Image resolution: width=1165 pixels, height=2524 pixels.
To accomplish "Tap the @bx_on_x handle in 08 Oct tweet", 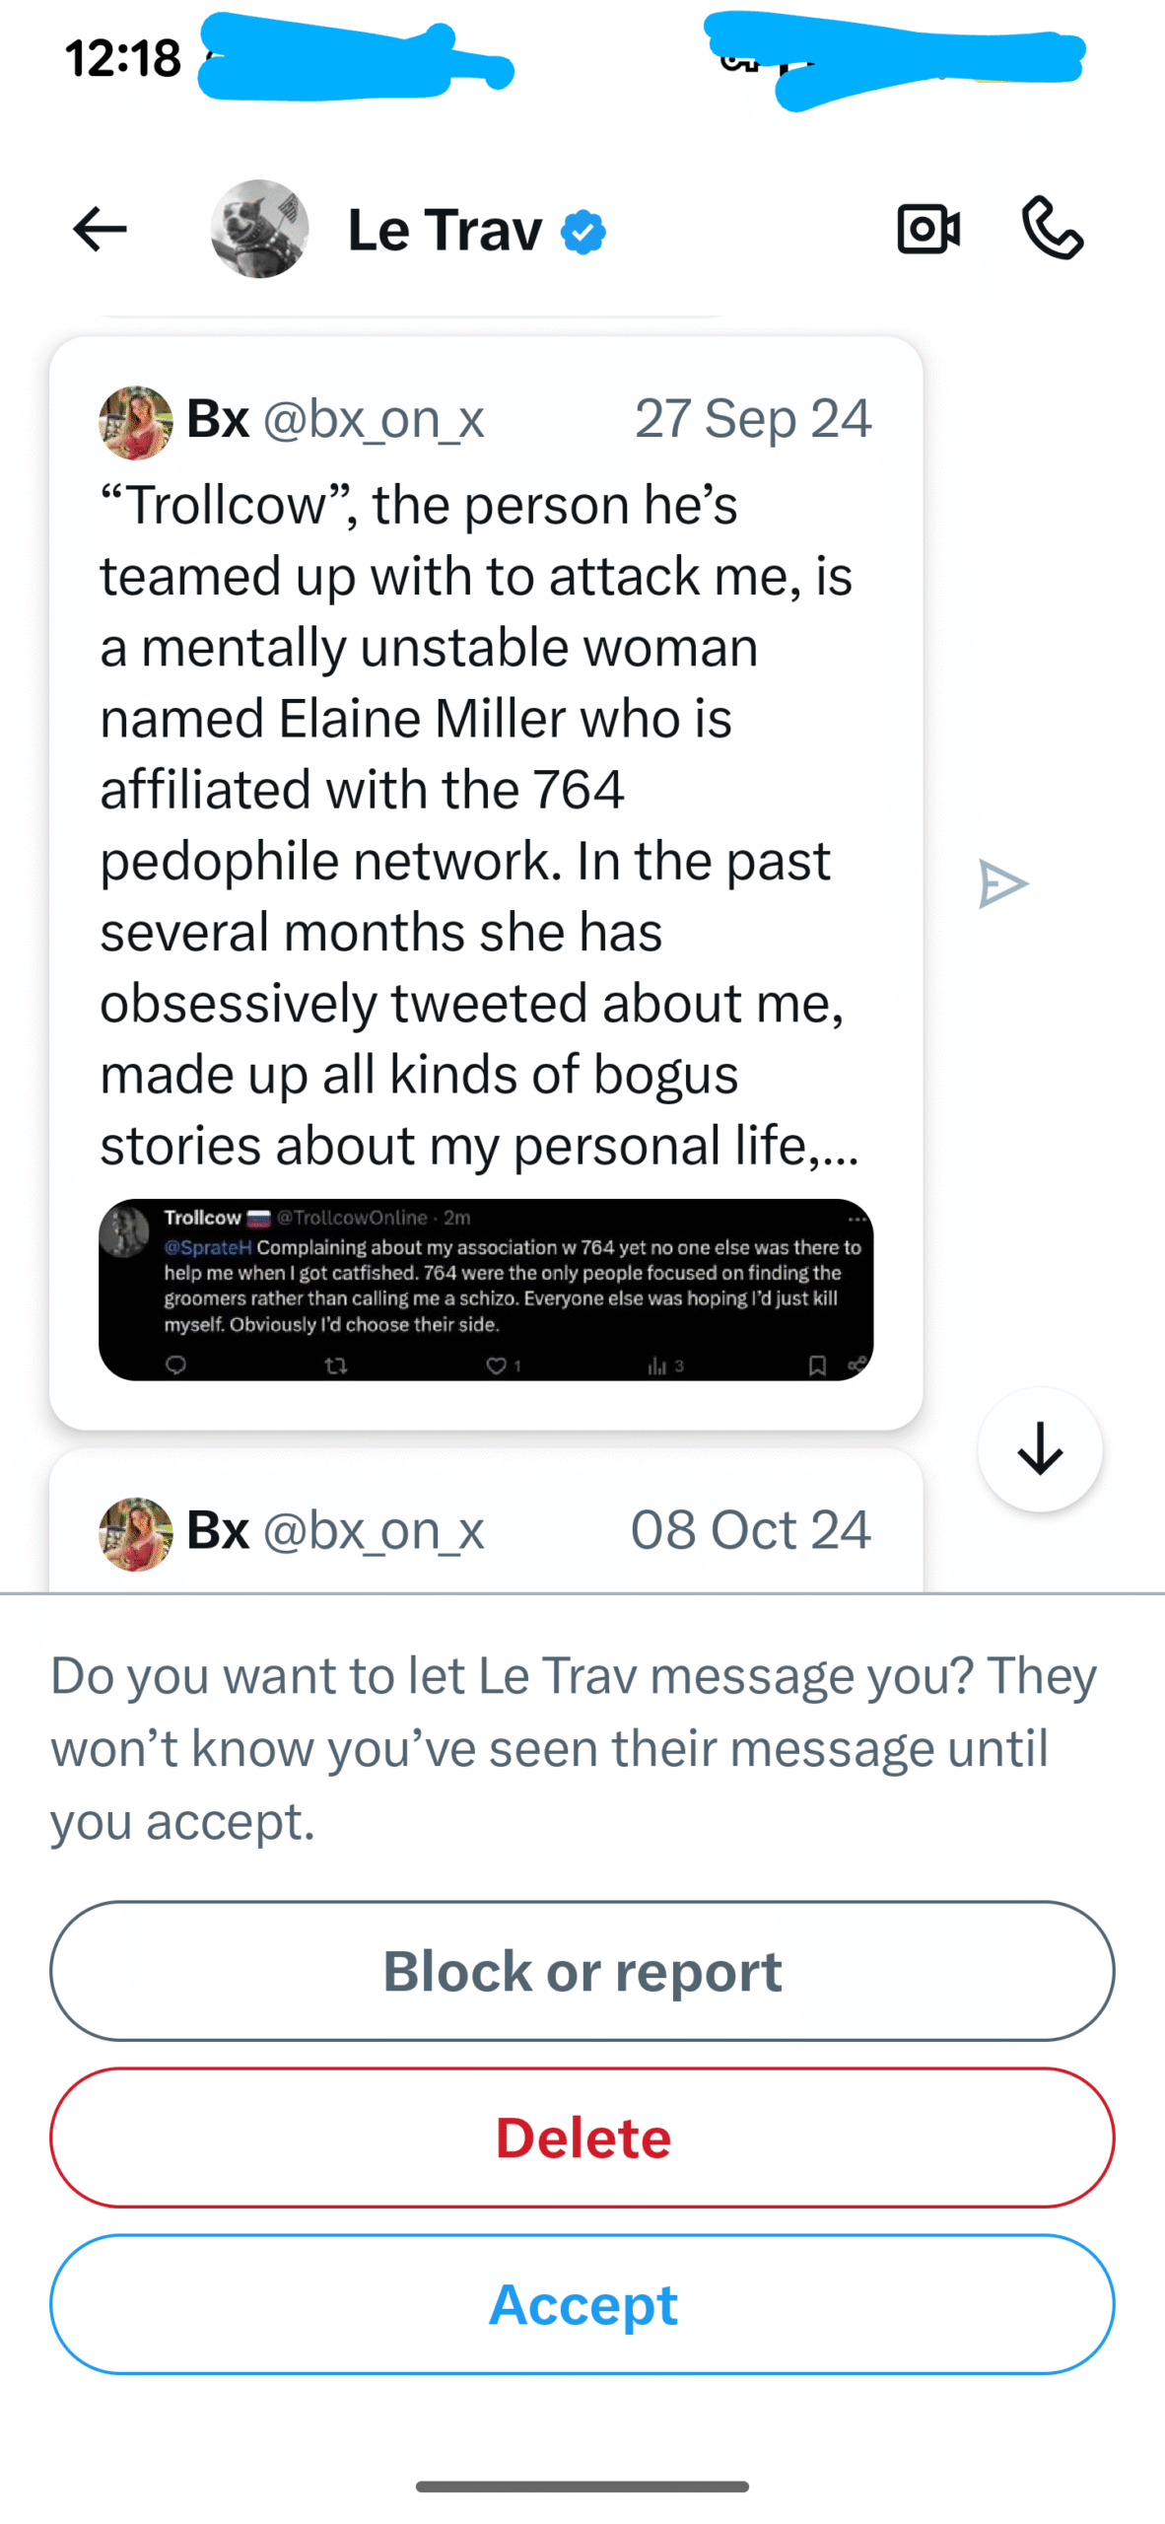I will click(x=374, y=1531).
